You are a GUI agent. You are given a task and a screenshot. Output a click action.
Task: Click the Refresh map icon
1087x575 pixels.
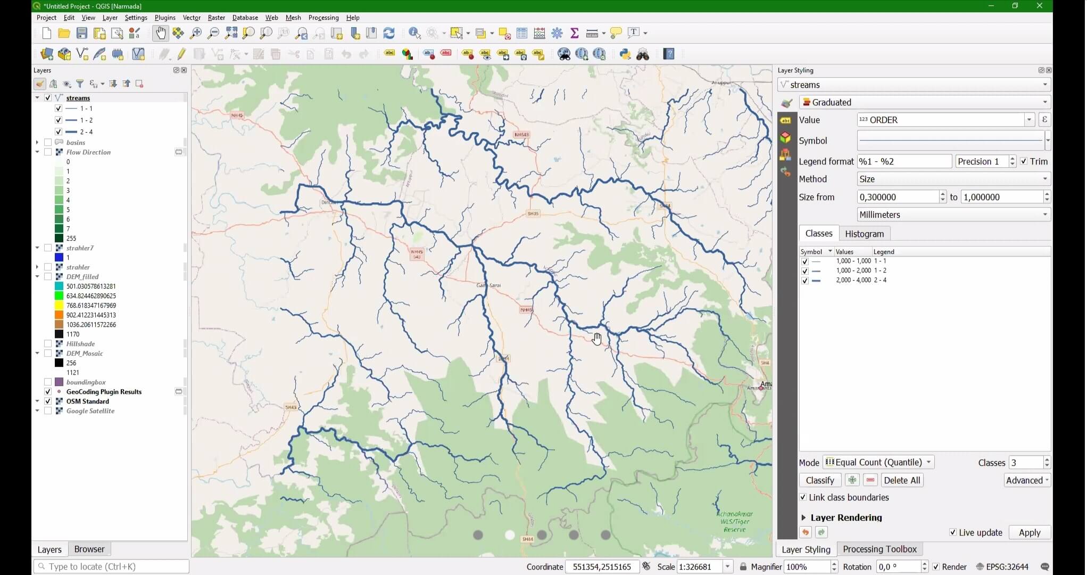(x=389, y=33)
